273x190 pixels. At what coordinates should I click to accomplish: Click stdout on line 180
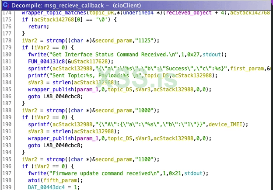coord(212,55)
